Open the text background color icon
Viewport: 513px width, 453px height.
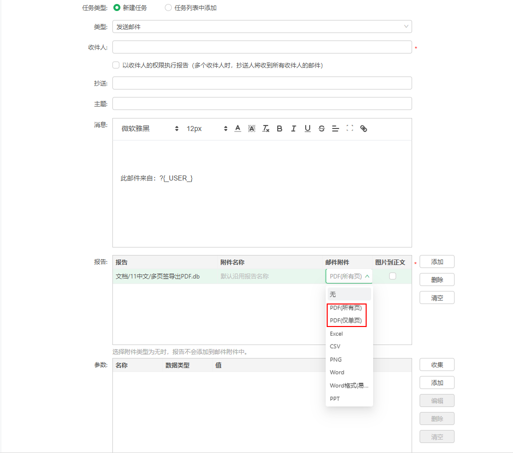click(x=252, y=128)
